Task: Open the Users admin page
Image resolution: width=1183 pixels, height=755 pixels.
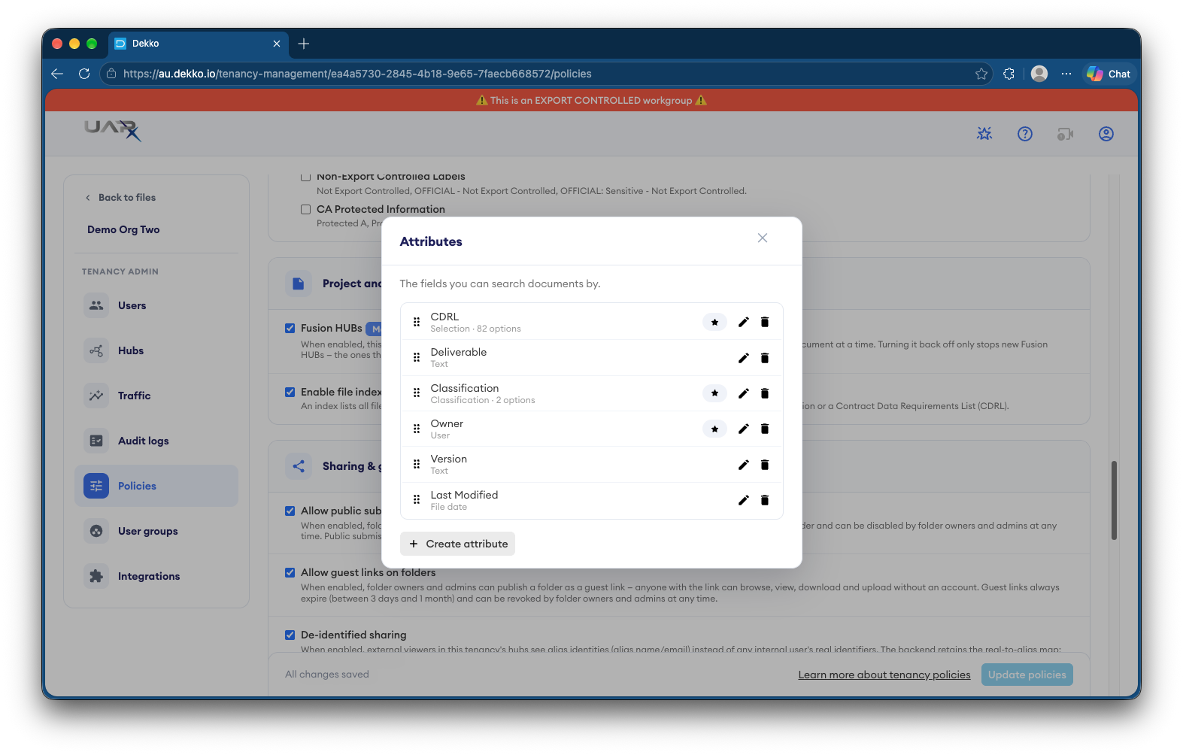Action: (156, 305)
